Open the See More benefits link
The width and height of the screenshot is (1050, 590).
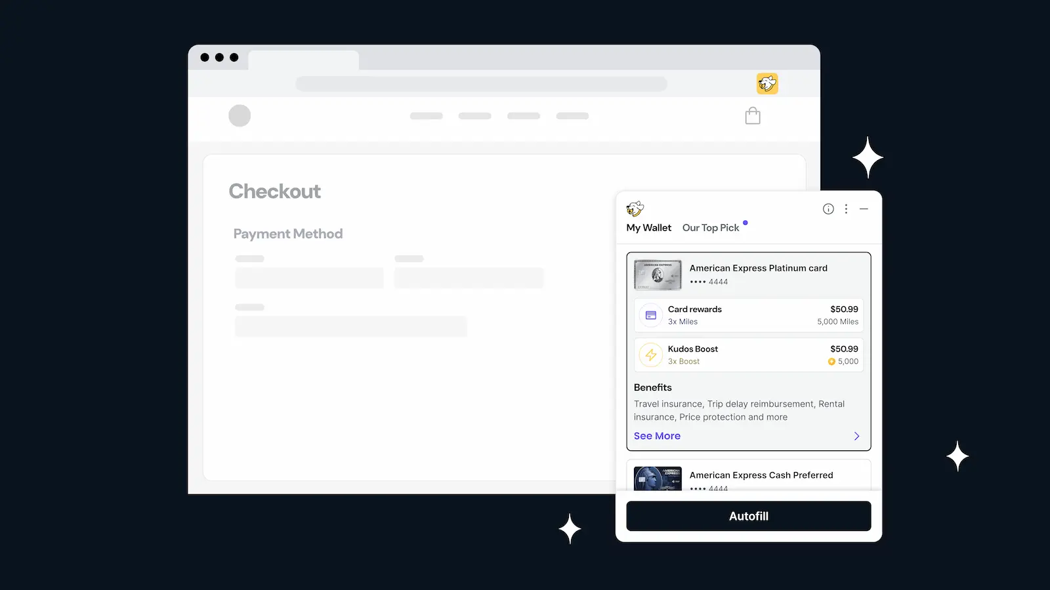pyautogui.click(x=657, y=435)
